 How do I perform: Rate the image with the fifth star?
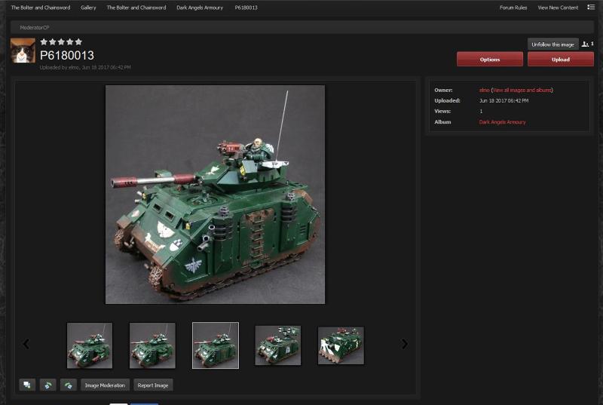[x=78, y=42]
